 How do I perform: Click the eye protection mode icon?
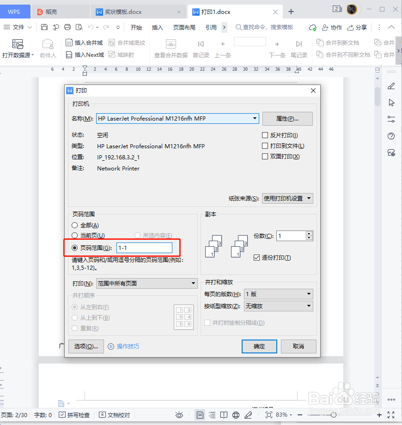(x=179, y=415)
